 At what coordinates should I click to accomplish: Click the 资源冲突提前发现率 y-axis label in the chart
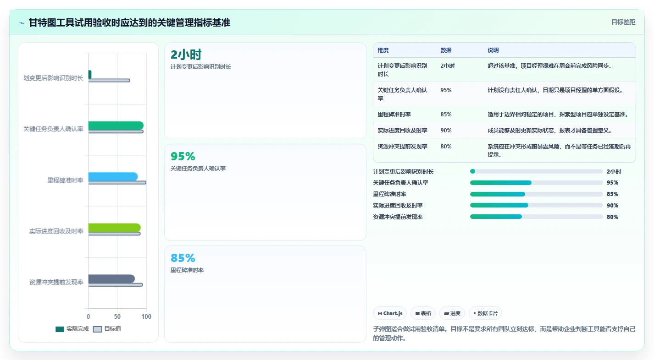click(x=56, y=282)
